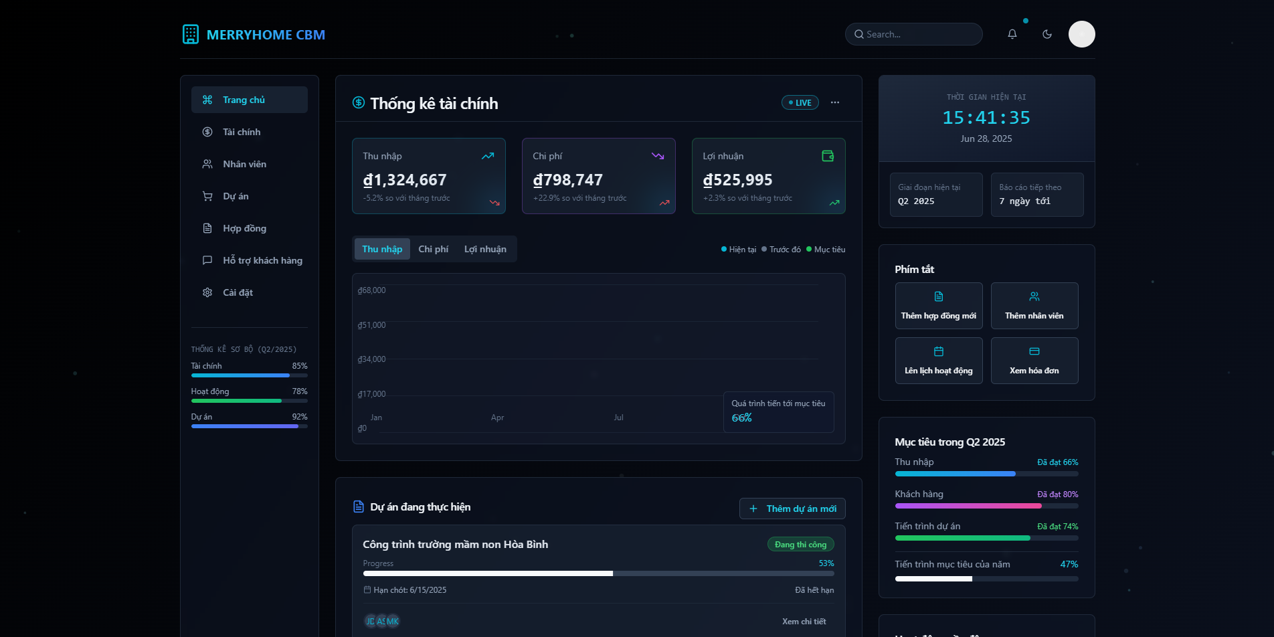
Task: Open Hỗ trợ khách hàng in the sidebar
Action: tap(250, 260)
